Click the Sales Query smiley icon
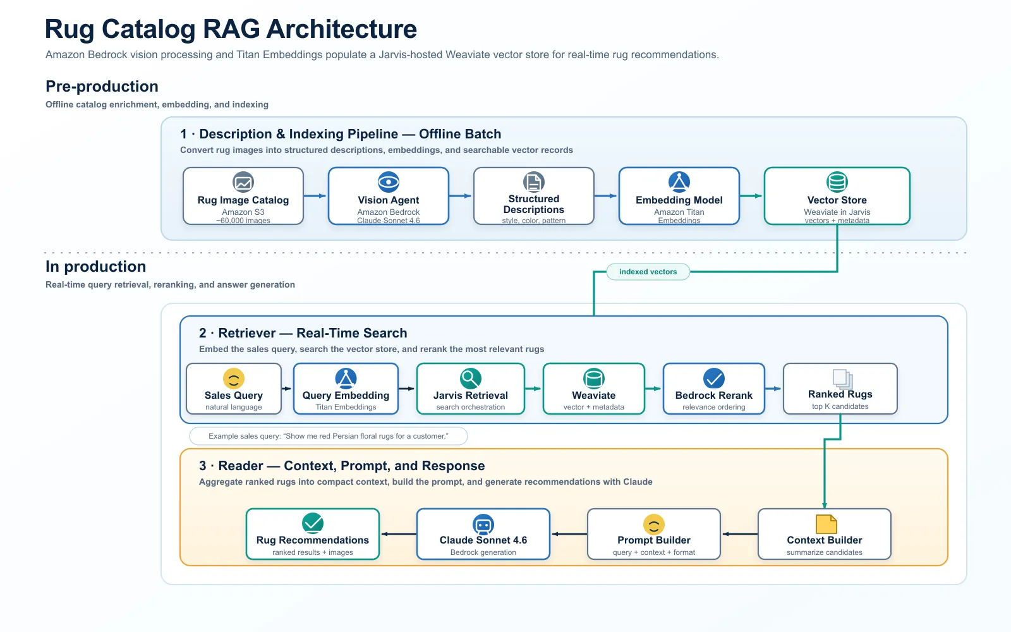The width and height of the screenshot is (1011, 632). [234, 379]
